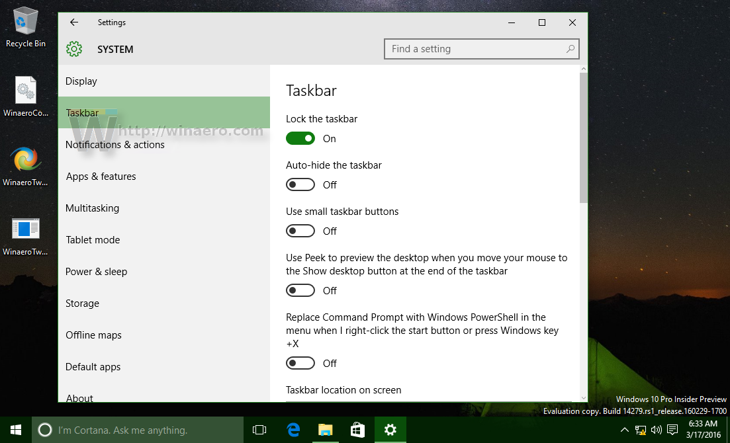Open Task View from the taskbar

[x=259, y=430]
